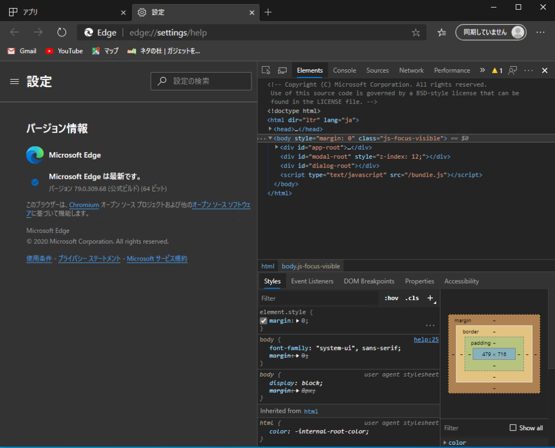The height and width of the screenshot is (448, 555).
Task: Open DevTools customize menu dots
Action: pos(528,70)
